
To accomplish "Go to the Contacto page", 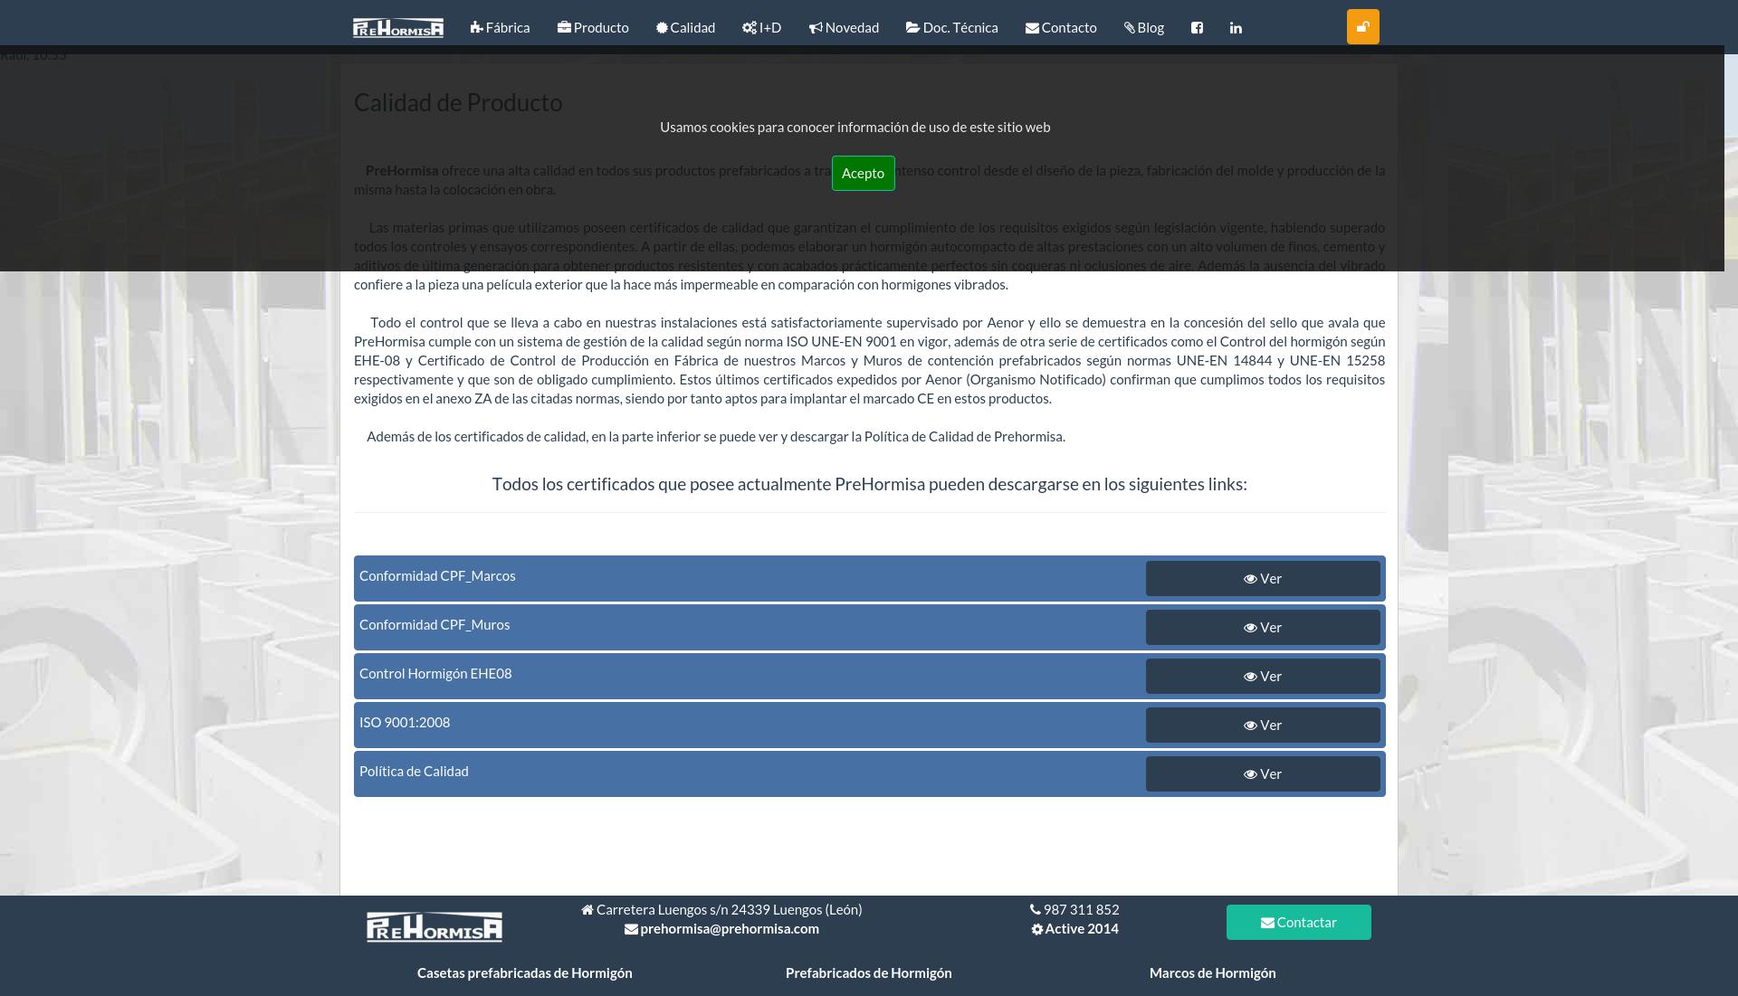I will tap(1061, 28).
